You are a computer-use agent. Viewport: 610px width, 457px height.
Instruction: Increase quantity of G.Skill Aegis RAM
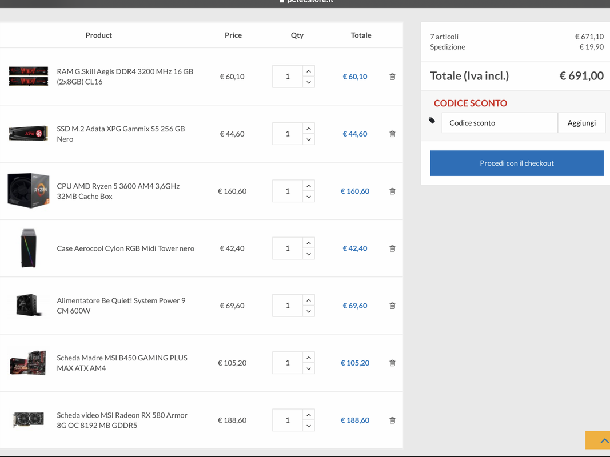point(309,71)
